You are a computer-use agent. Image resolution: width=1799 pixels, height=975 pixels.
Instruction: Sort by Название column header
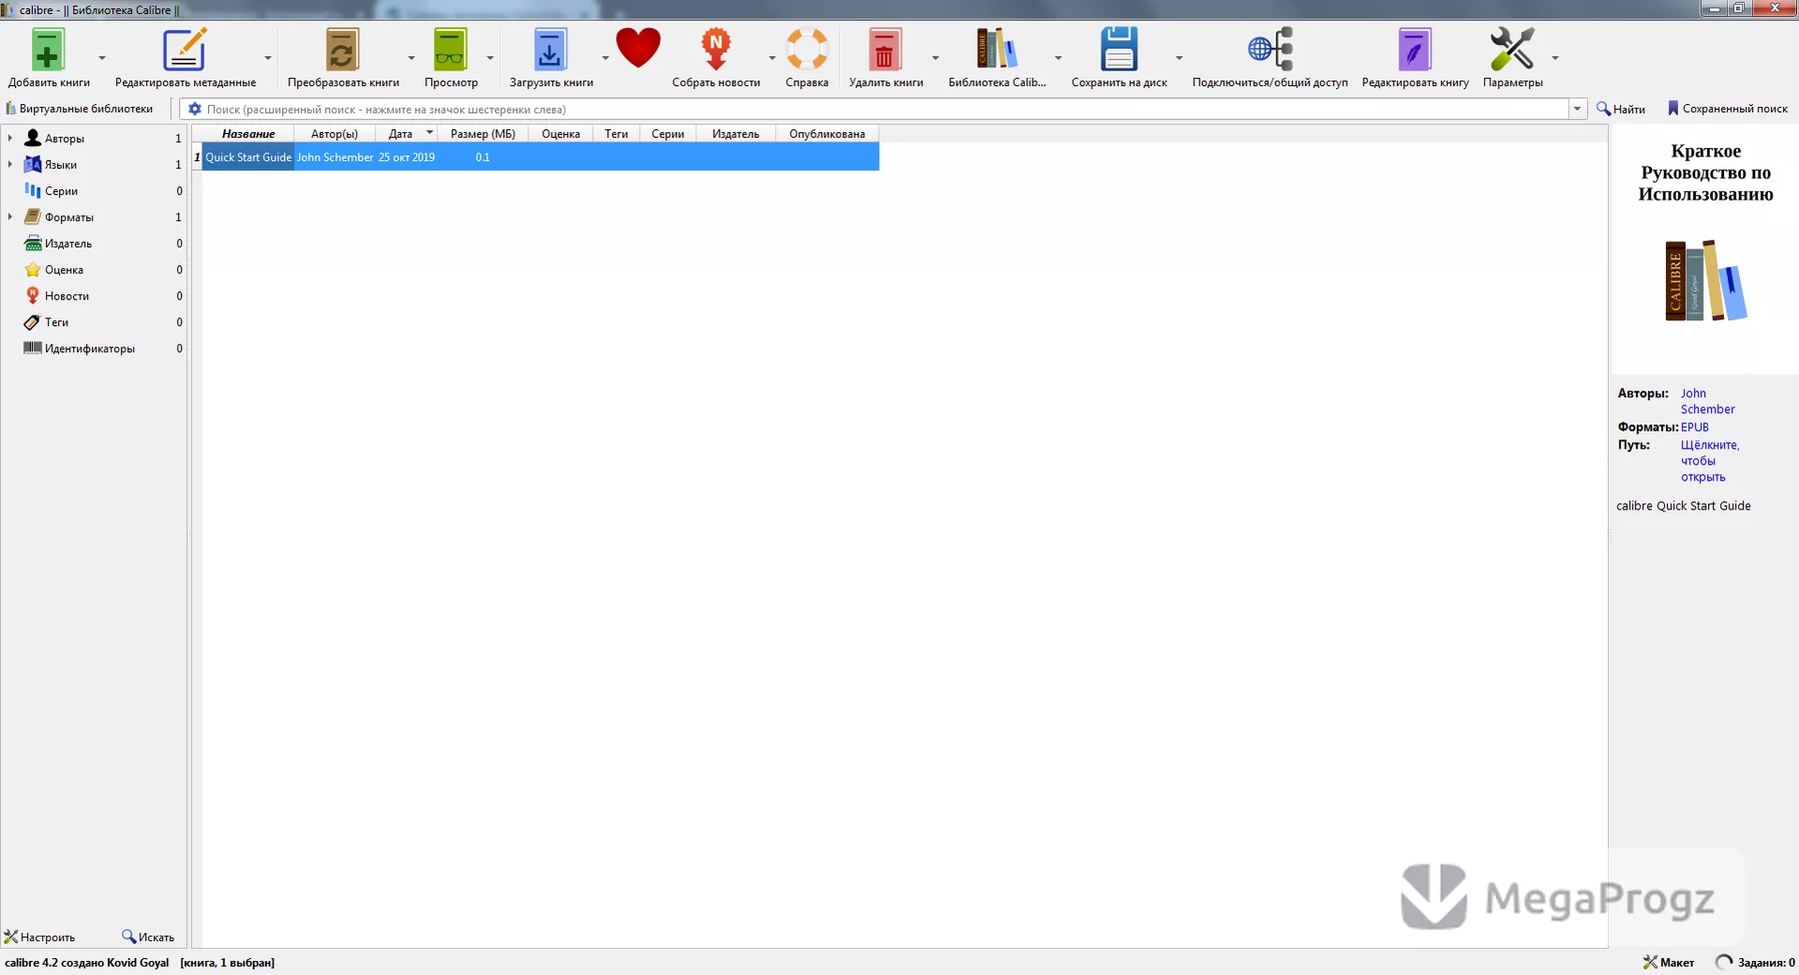point(248,134)
